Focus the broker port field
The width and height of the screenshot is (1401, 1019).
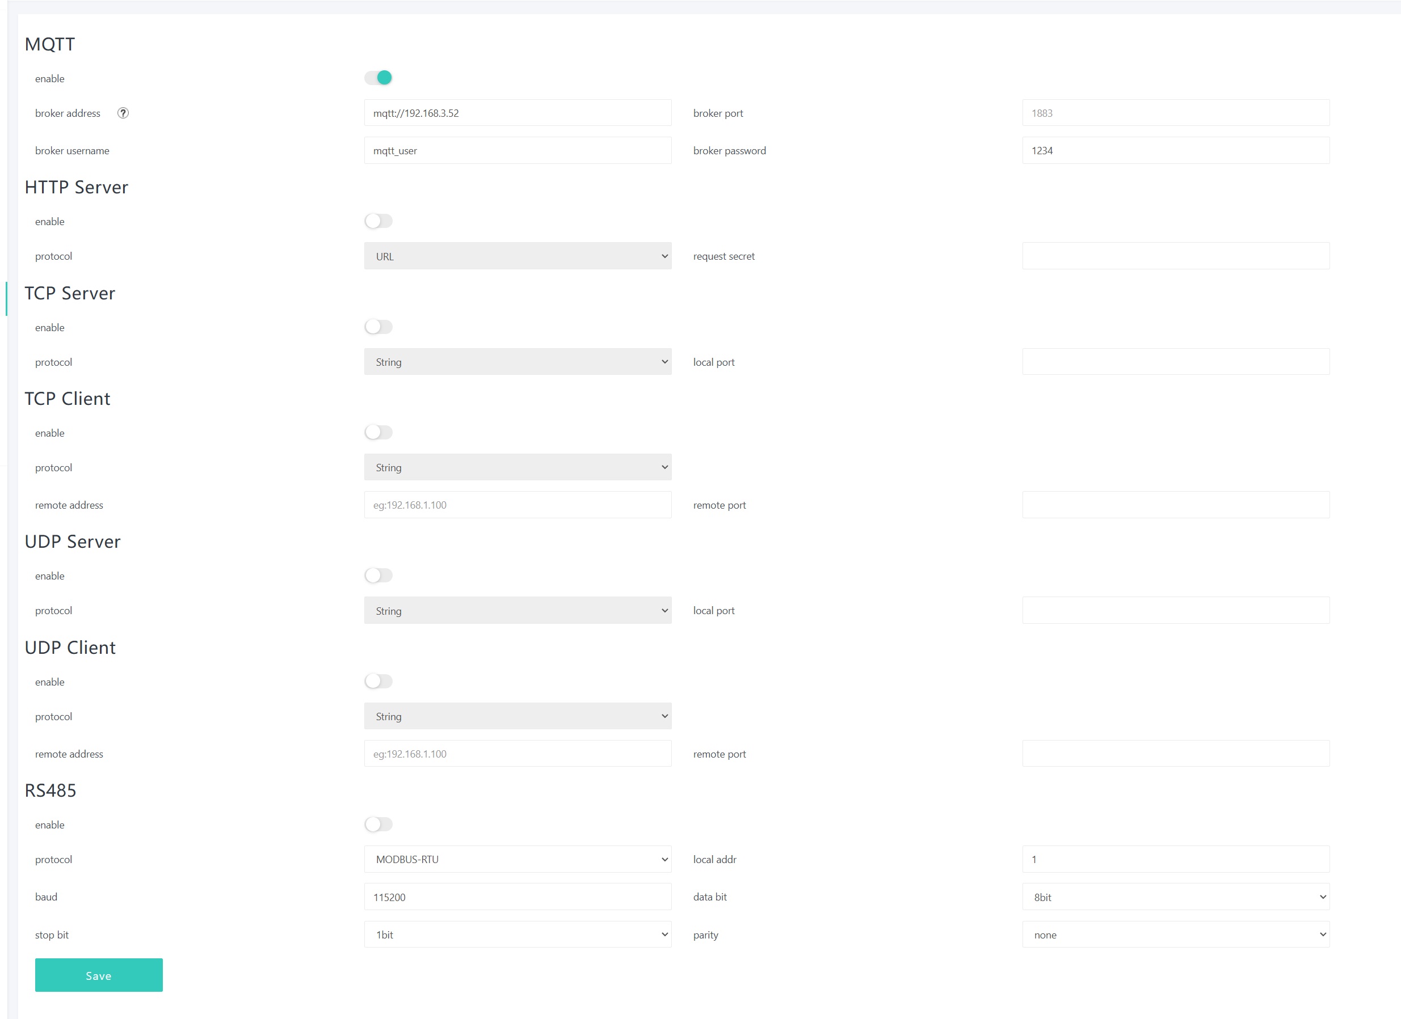click(1175, 113)
